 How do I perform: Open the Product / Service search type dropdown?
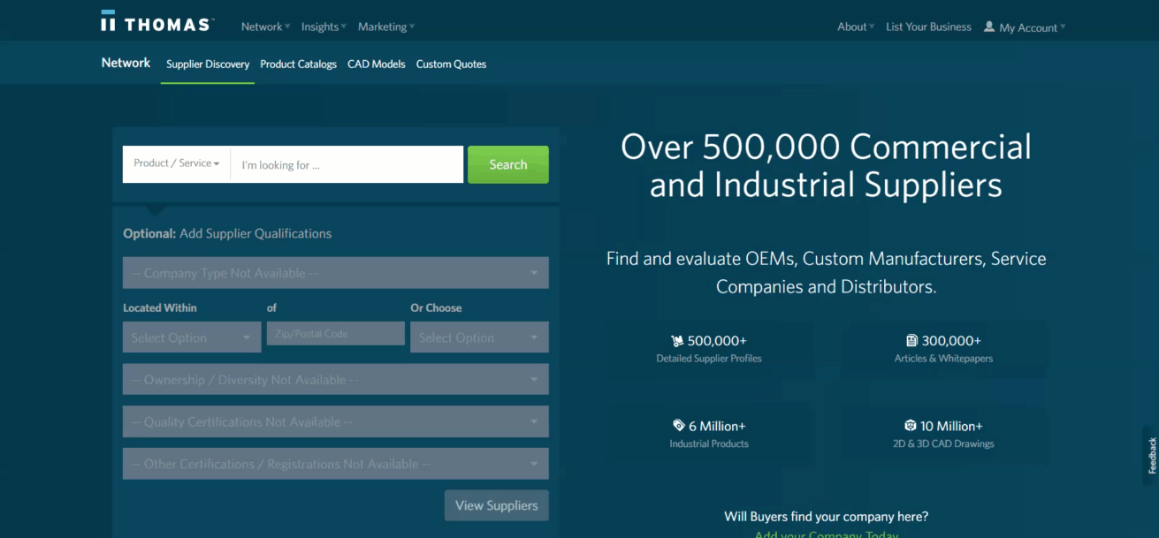(x=177, y=163)
